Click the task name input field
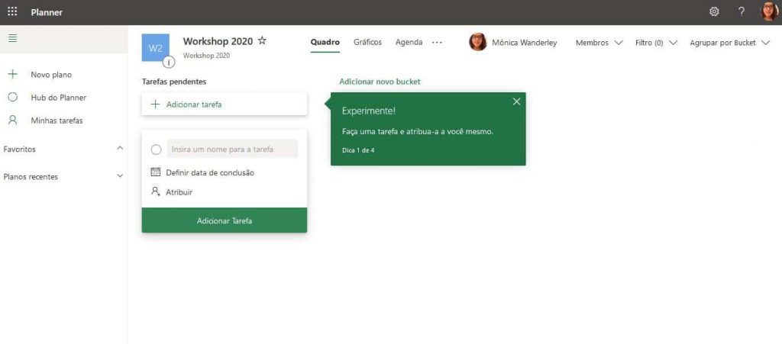 232,149
